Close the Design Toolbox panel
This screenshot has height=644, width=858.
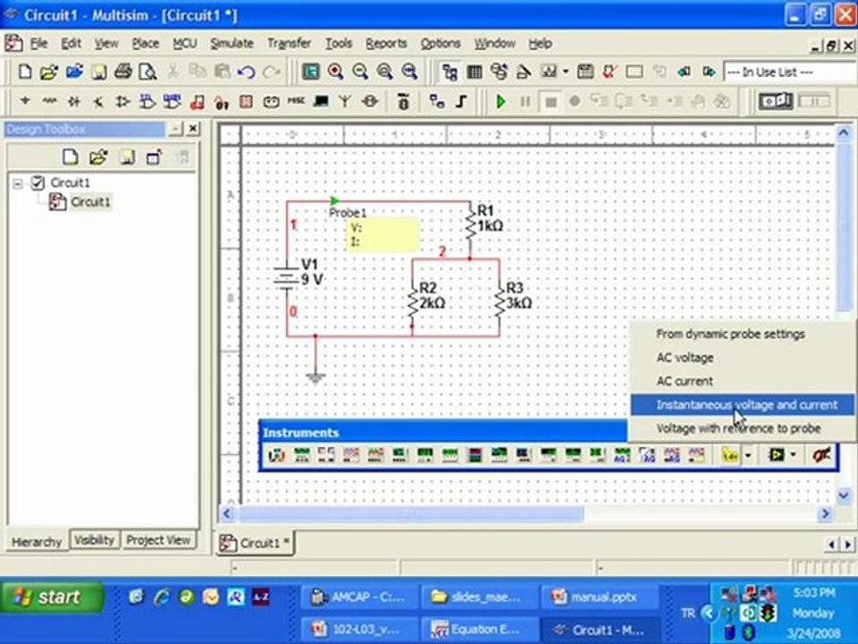[193, 129]
